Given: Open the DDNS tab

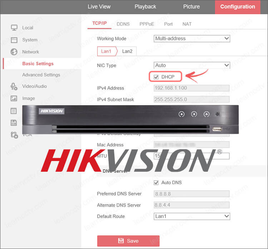Looking at the screenshot, I should [x=124, y=24].
